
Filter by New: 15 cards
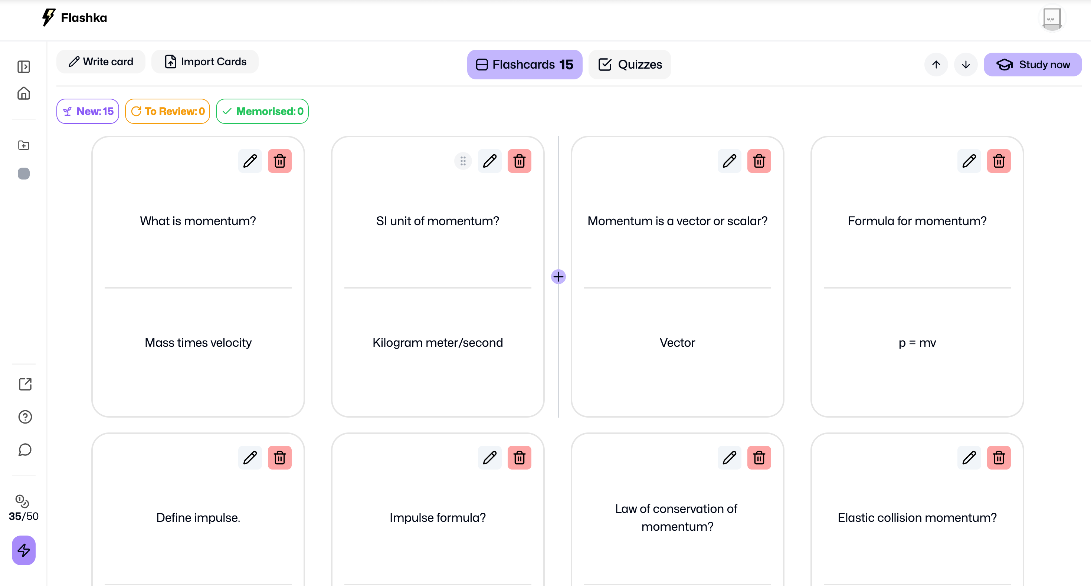pyautogui.click(x=88, y=111)
